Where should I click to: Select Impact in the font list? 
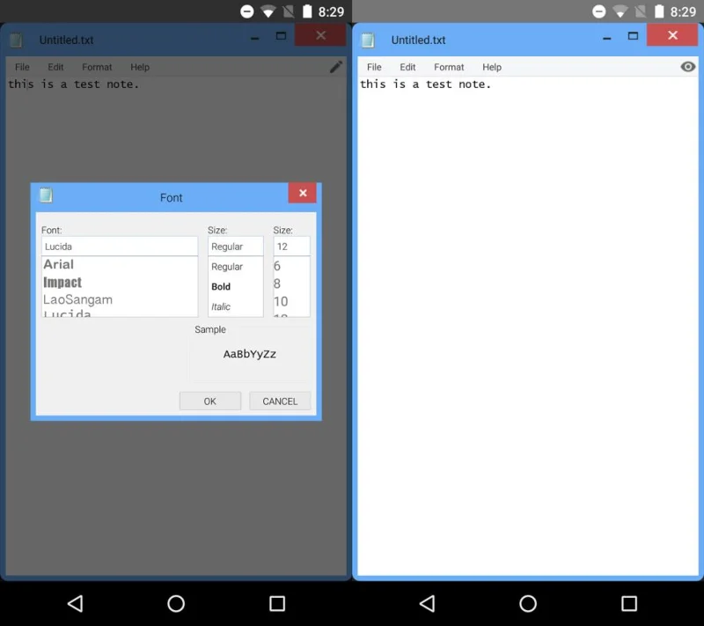click(62, 282)
